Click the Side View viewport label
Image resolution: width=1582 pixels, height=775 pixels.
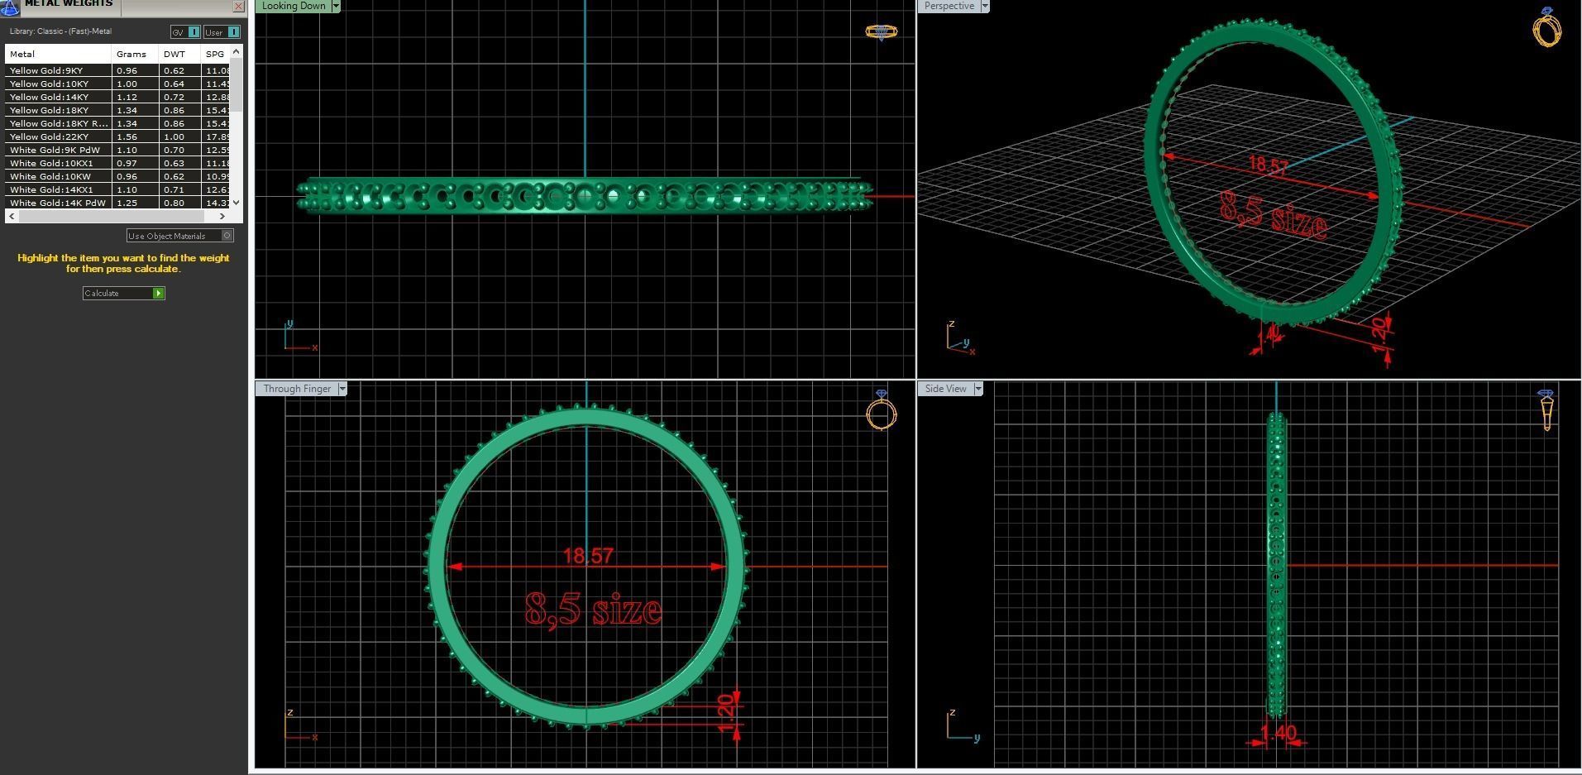[x=945, y=389]
